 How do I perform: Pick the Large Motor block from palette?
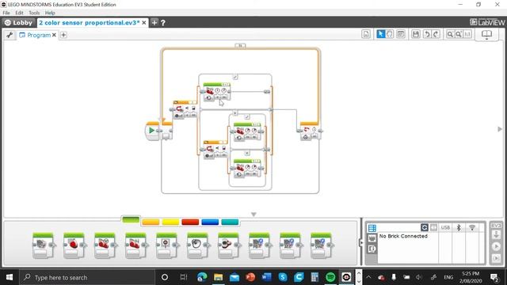(74, 245)
